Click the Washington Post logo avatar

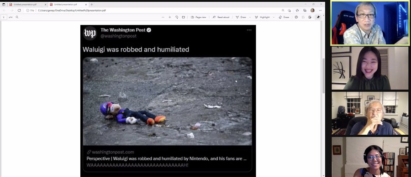[90, 33]
